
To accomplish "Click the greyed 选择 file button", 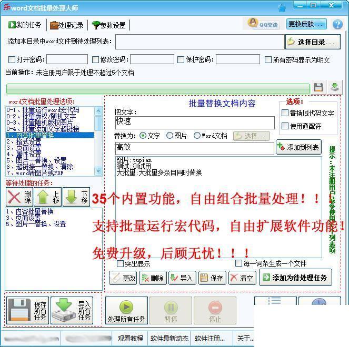I will point(252,136).
